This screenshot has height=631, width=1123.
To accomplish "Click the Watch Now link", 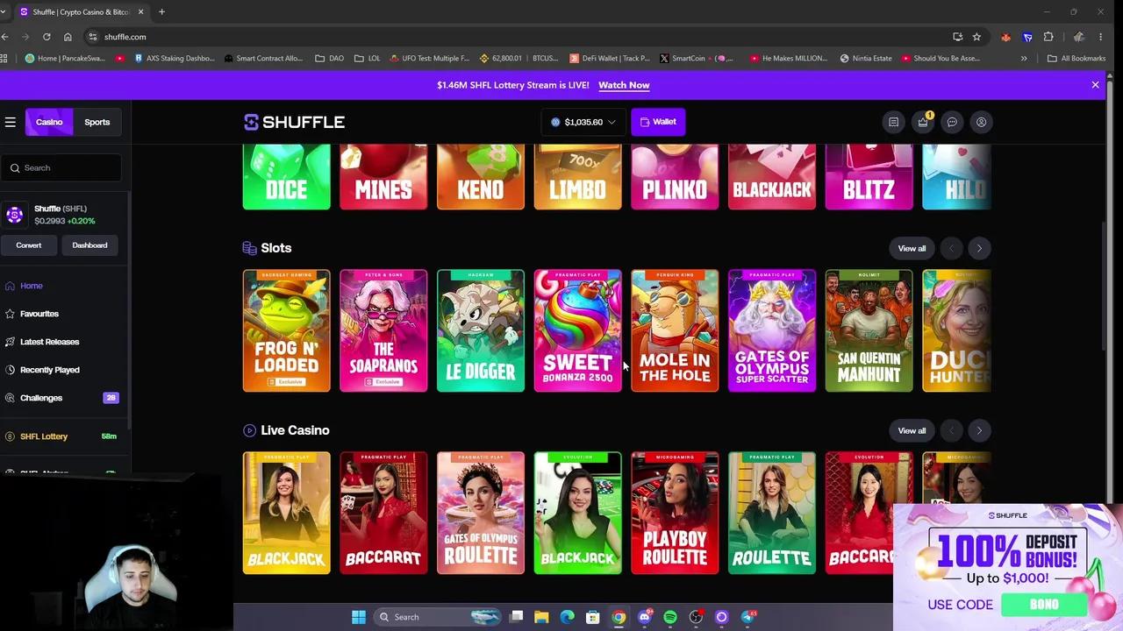I will 624,85.
